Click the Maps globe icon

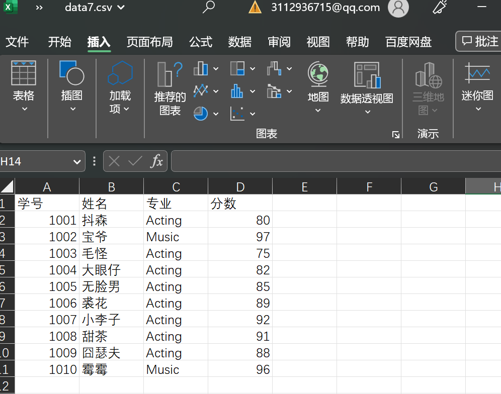(318, 74)
